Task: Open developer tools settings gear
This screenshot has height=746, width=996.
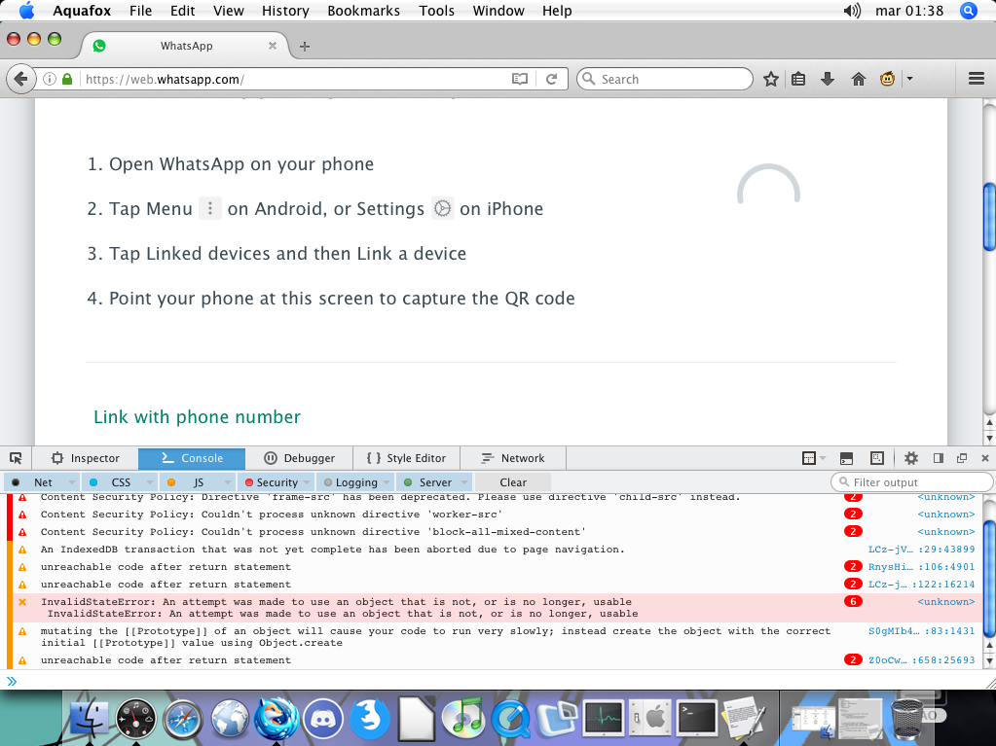Action: tap(911, 458)
